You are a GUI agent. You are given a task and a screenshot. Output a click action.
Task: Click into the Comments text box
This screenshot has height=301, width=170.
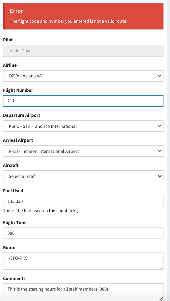(83, 292)
